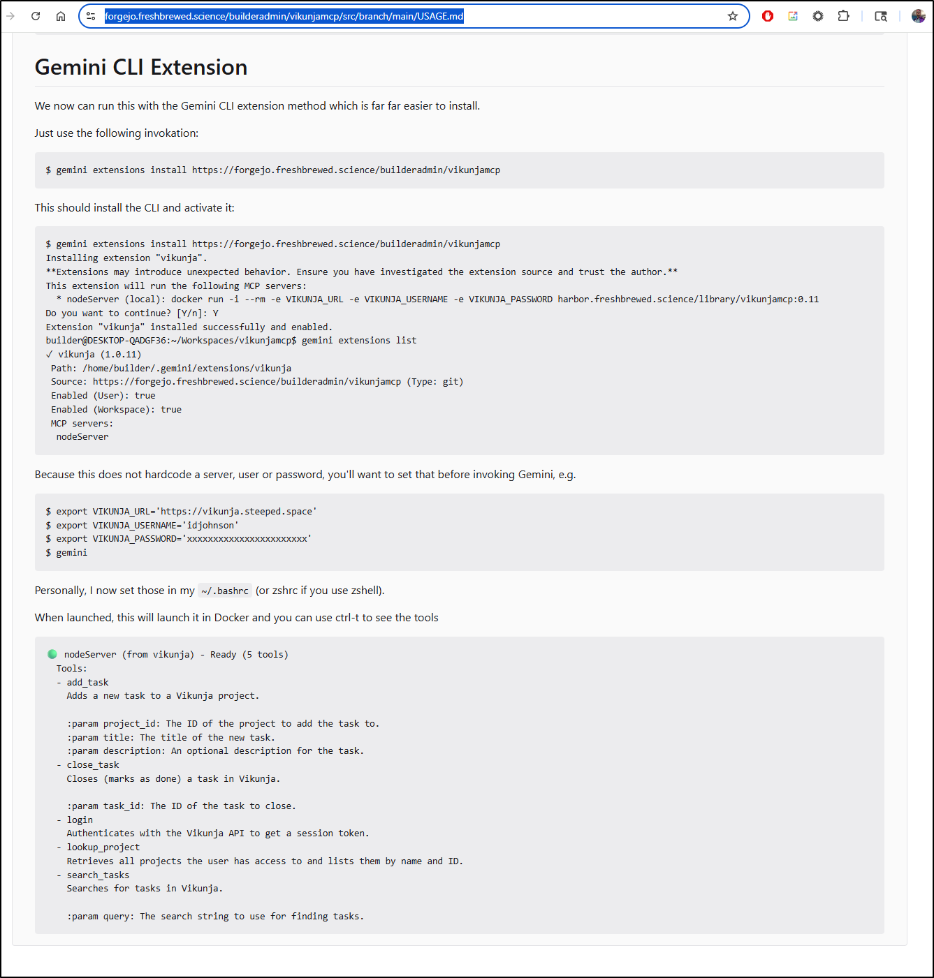Go to the browser home page
The image size is (934, 978).
click(x=61, y=16)
